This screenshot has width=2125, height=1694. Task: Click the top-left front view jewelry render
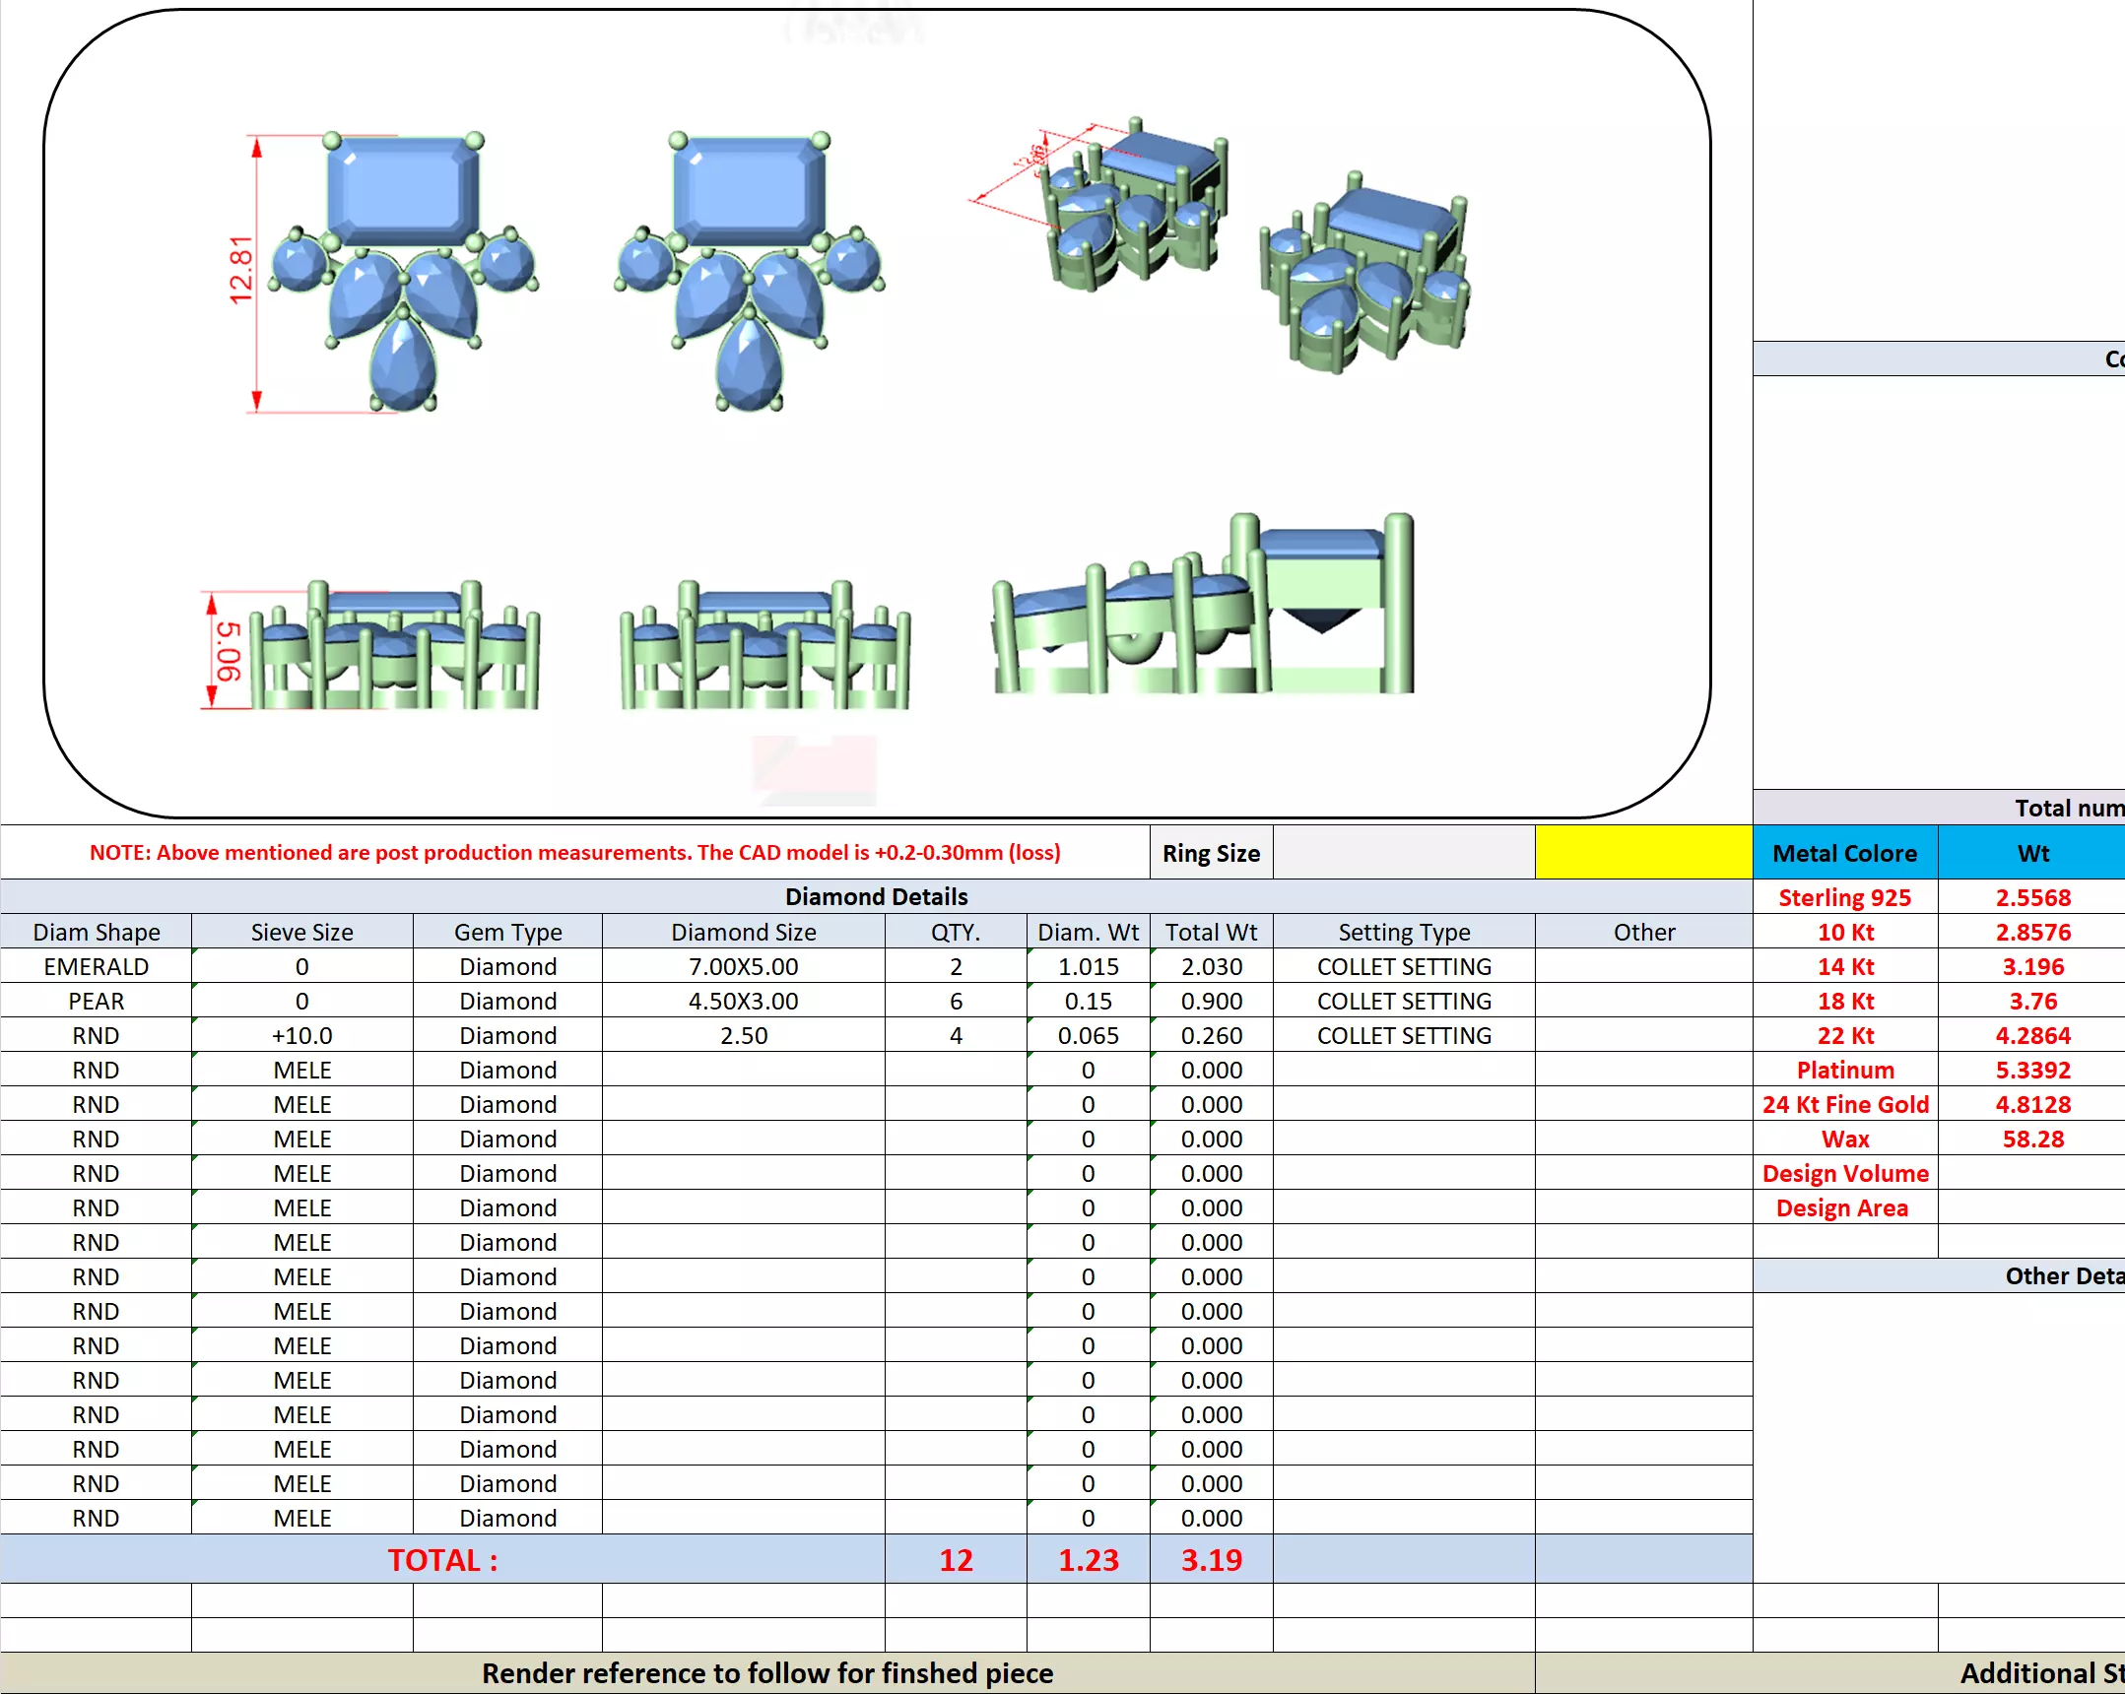point(402,271)
